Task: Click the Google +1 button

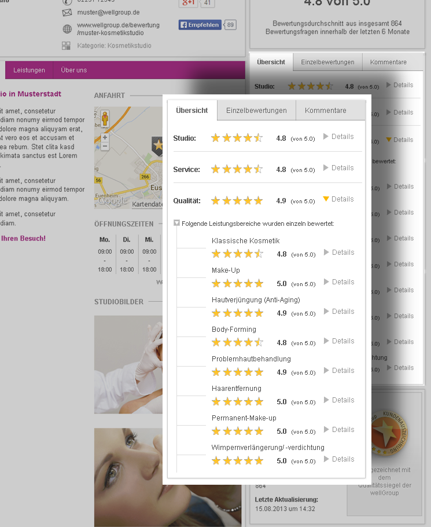Action: point(187,3)
